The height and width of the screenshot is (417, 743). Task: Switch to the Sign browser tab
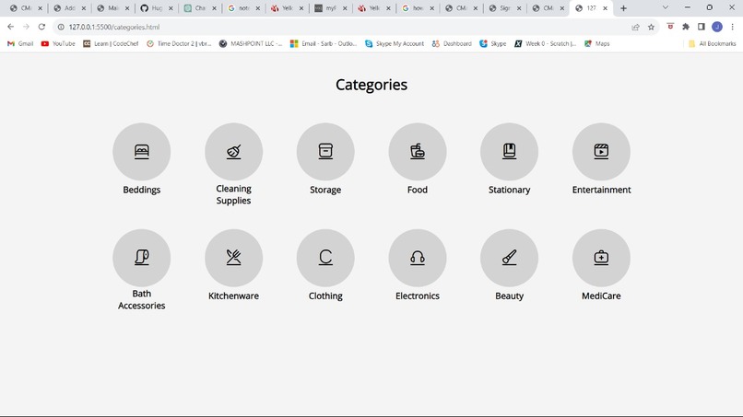point(505,8)
